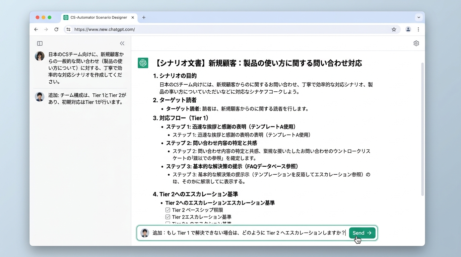Screen dimensions: 461x257
Task: Collapse sidebar with double chevron
Action: coord(122,44)
